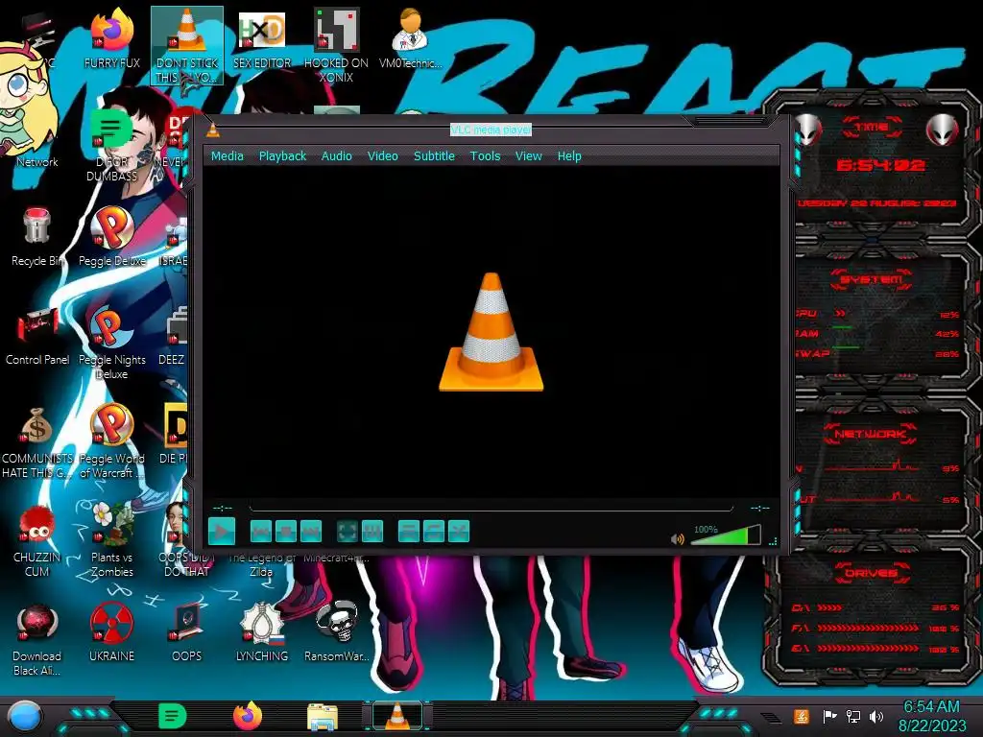
Task: Open system volume tray icon
Action: (876, 716)
